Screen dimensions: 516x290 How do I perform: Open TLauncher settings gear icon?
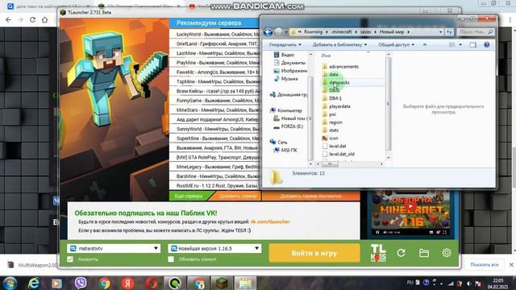(447, 252)
